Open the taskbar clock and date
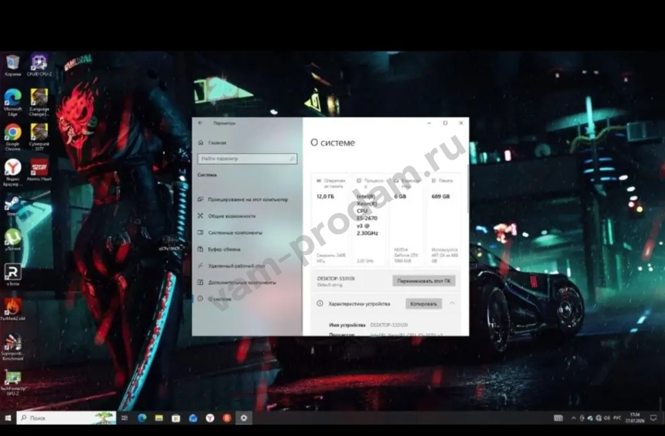Image resolution: width=665 pixels, height=436 pixels. point(635,418)
